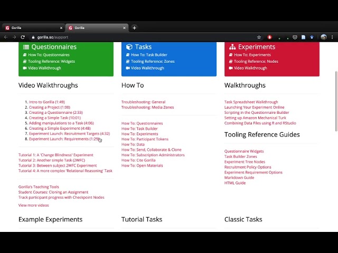Click video camera icon in Tasks card
The height and width of the screenshot is (253, 338).
point(128,68)
